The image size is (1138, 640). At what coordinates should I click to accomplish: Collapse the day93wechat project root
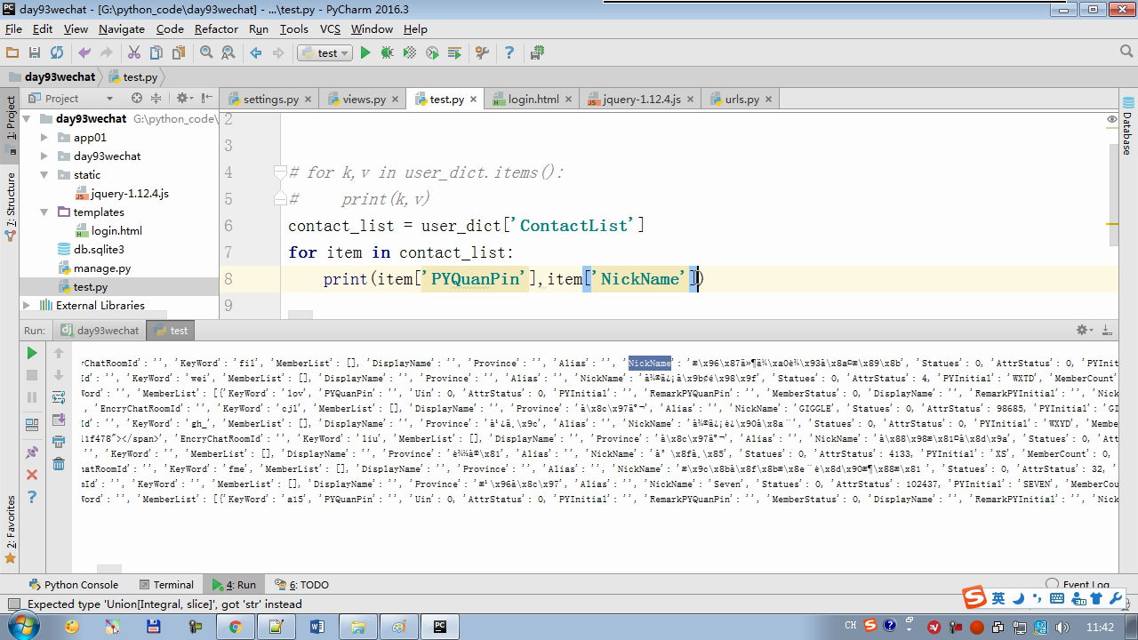tap(27, 119)
